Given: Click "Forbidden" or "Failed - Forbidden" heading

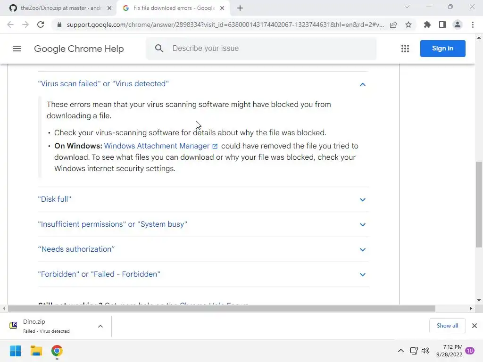Looking at the screenshot, I should (x=99, y=274).
